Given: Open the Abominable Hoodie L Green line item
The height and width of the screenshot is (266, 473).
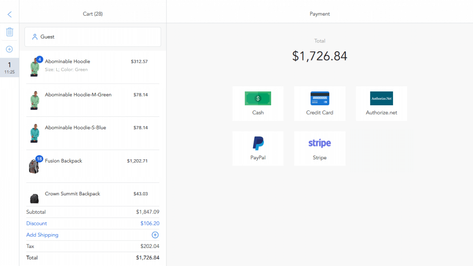Looking at the screenshot, I should [92, 65].
